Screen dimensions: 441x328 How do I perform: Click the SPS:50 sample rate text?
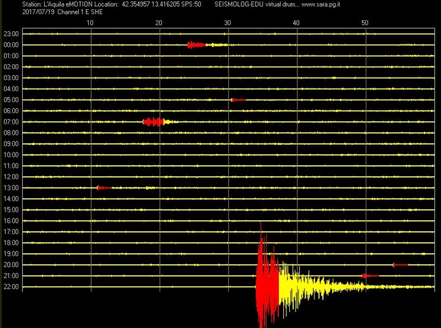[191, 4]
